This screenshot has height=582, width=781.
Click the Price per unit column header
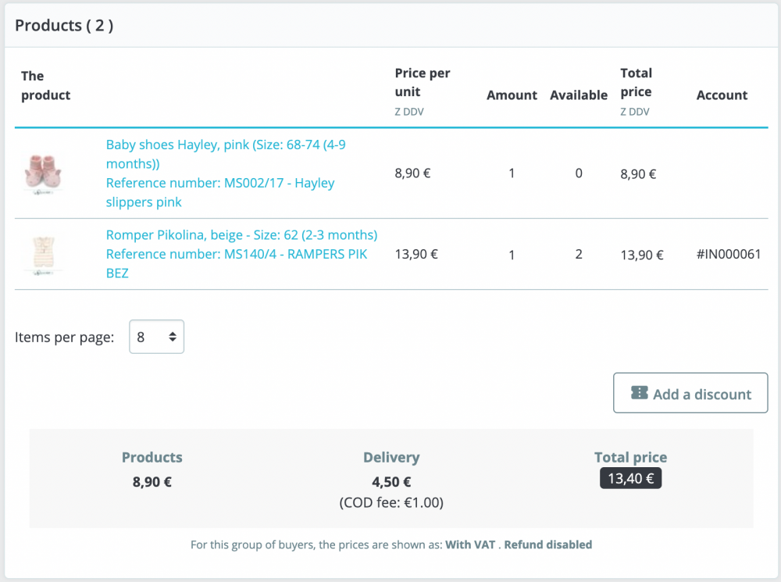[x=422, y=83]
